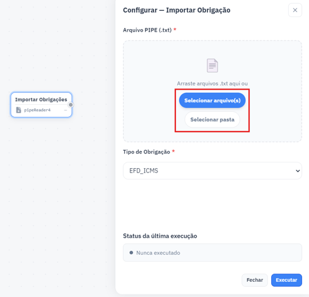This screenshot has height=297, width=309.
Task: Click Fechar to dismiss the panel
Action: click(x=255, y=280)
